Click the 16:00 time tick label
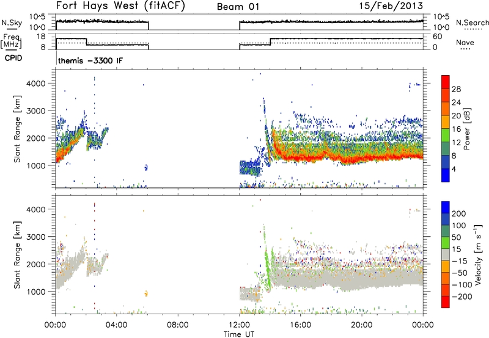 300,325
